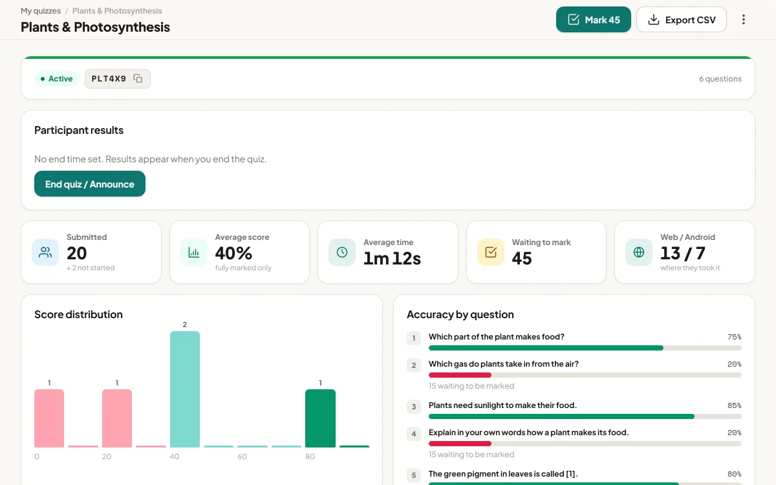Click the Score distribution heading
This screenshot has width=776, height=485.
click(x=78, y=314)
